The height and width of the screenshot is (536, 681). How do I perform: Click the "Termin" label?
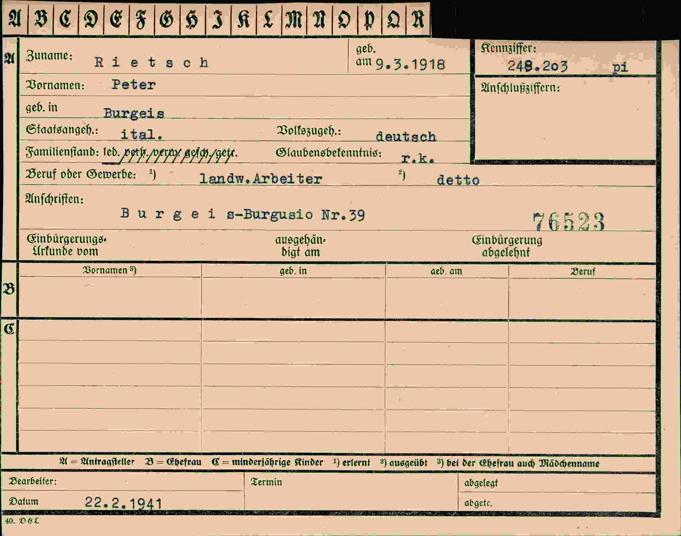pyautogui.click(x=266, y=482)
